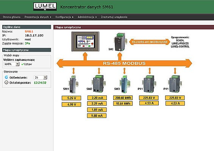Click the Mapa synoptyczna sidebar header
Image resolution: width=214 pixels, height=151 pixels.
click(27, 50)
